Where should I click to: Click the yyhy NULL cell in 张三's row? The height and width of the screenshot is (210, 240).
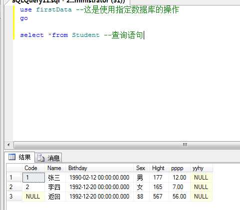(202, 178)
